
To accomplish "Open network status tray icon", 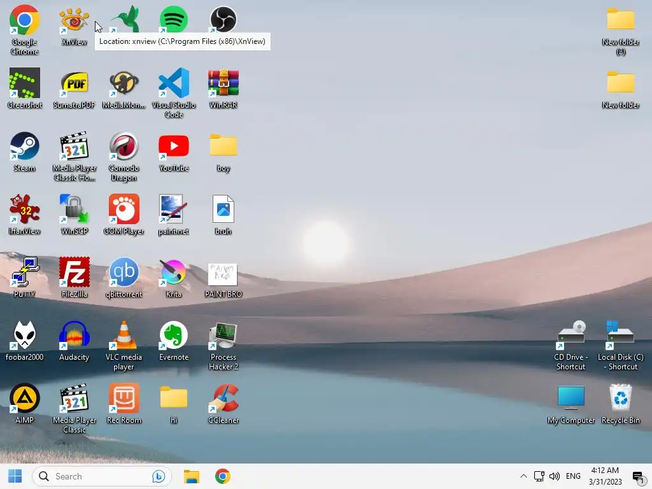I will pos(539,476).
